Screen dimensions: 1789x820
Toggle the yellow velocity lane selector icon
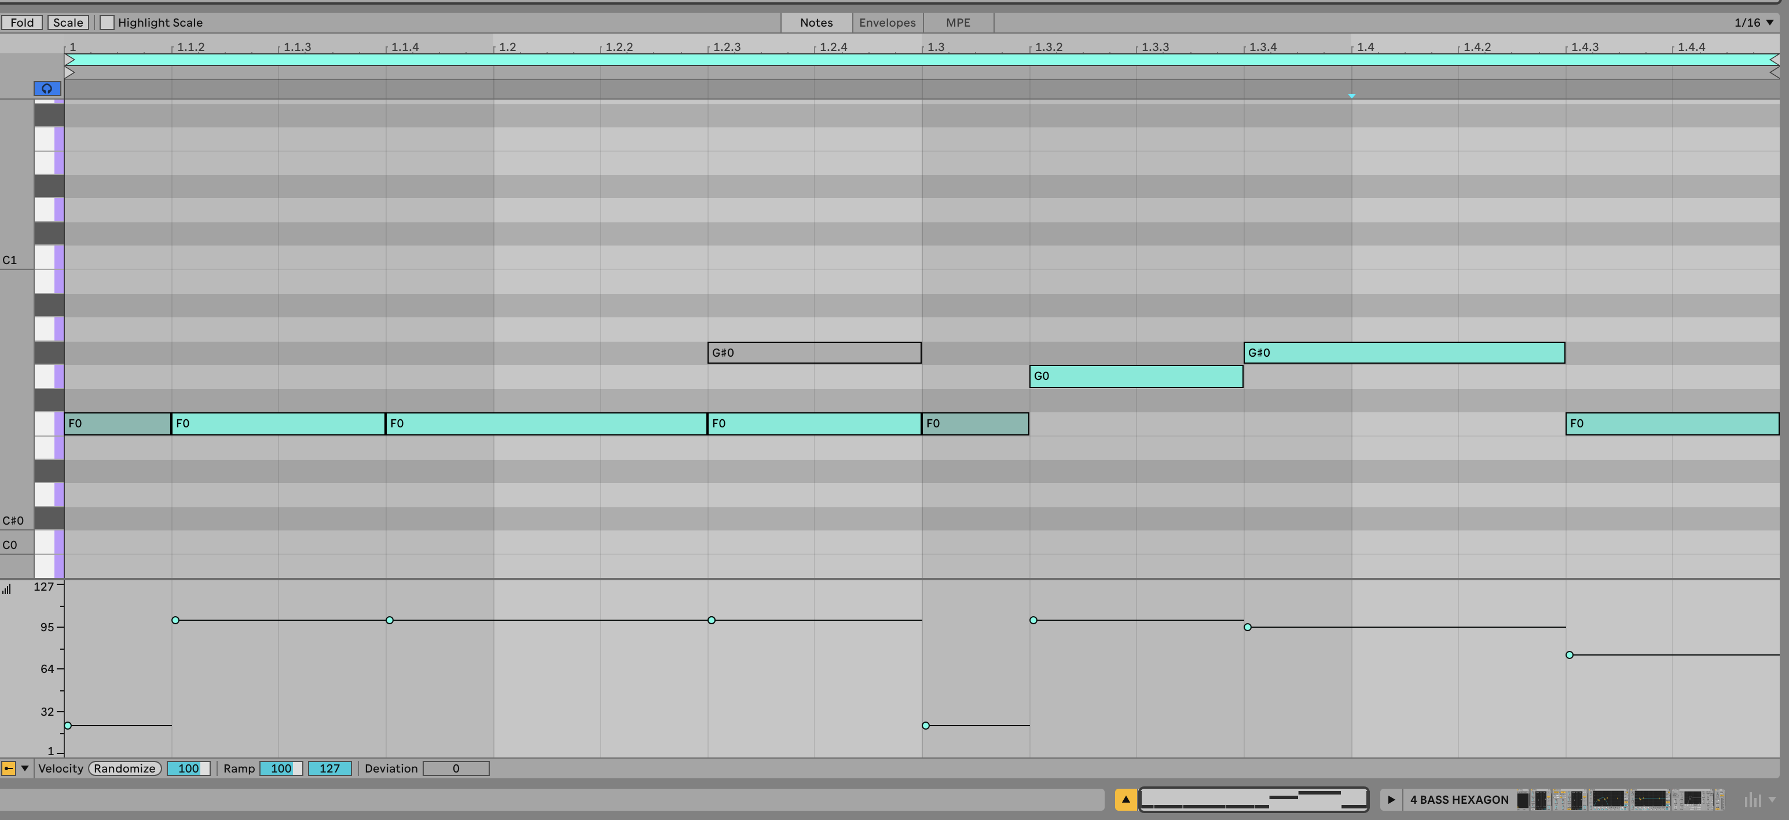pyautogui.click(x=8, y=768)
